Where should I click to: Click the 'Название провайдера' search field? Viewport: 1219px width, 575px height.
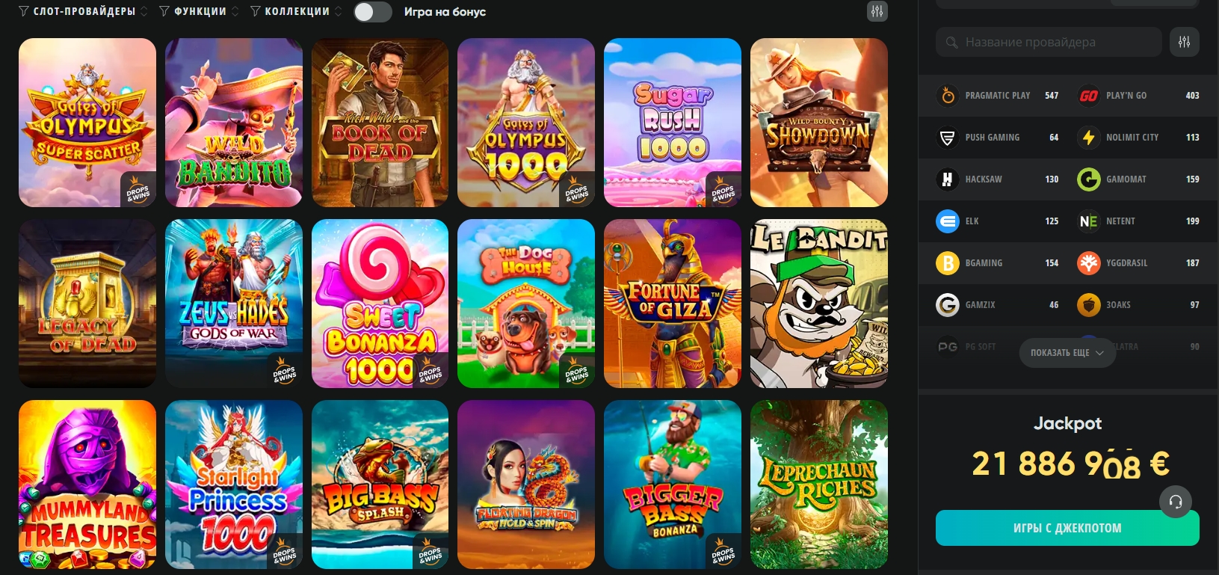tap(1049, 42)
